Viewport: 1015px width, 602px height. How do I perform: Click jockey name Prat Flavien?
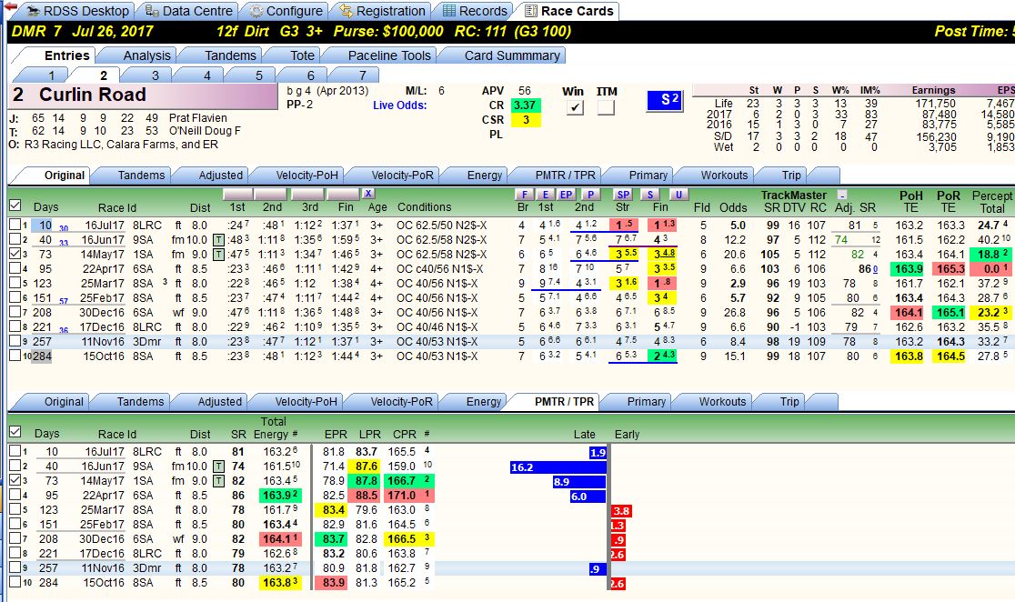198,118
